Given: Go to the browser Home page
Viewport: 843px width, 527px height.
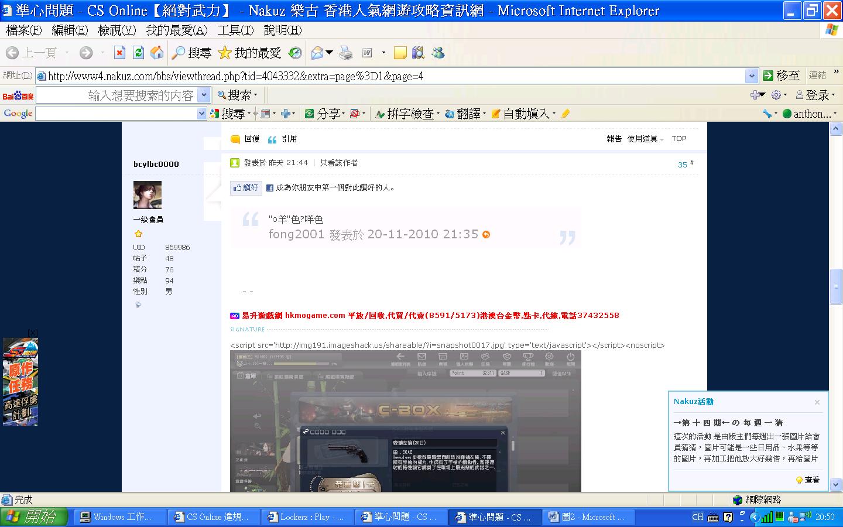Looking at the screenshot, I should [x=157, y=53].
